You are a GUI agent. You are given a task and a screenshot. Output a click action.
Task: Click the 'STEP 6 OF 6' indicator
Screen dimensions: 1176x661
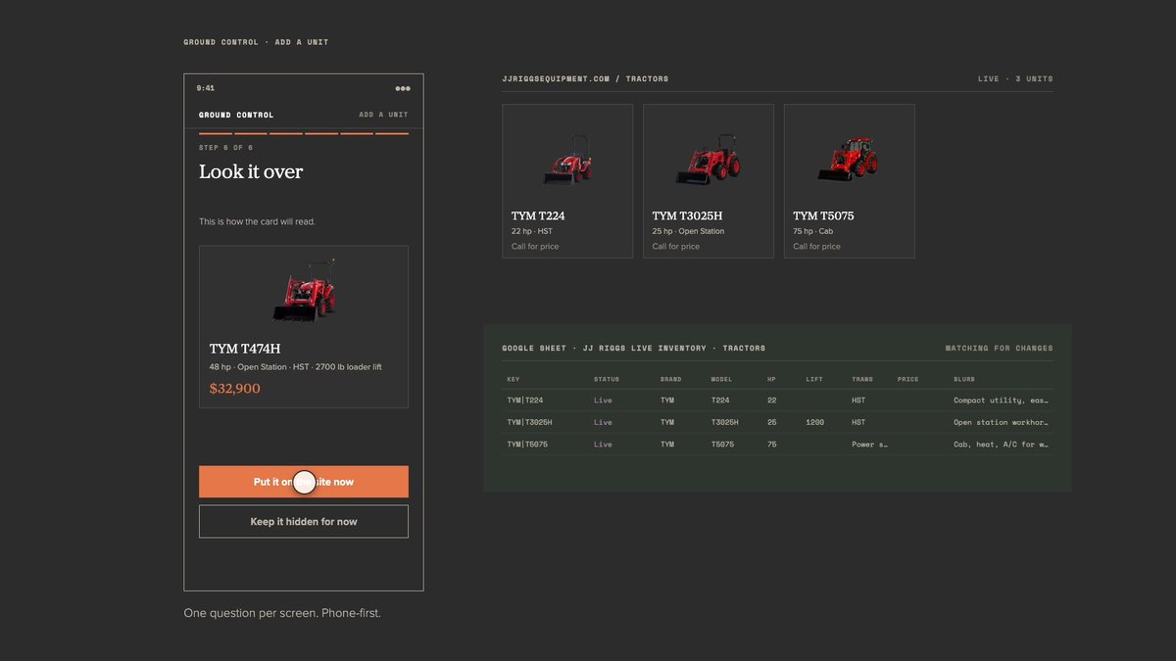225,148
